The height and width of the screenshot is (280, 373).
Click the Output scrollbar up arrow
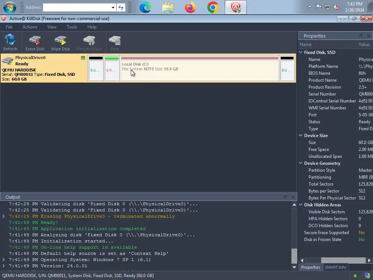(x=294, y=205)
